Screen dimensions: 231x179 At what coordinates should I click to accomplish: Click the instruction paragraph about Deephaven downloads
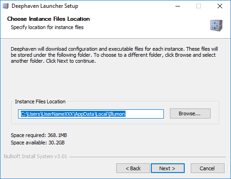point(114,55)
